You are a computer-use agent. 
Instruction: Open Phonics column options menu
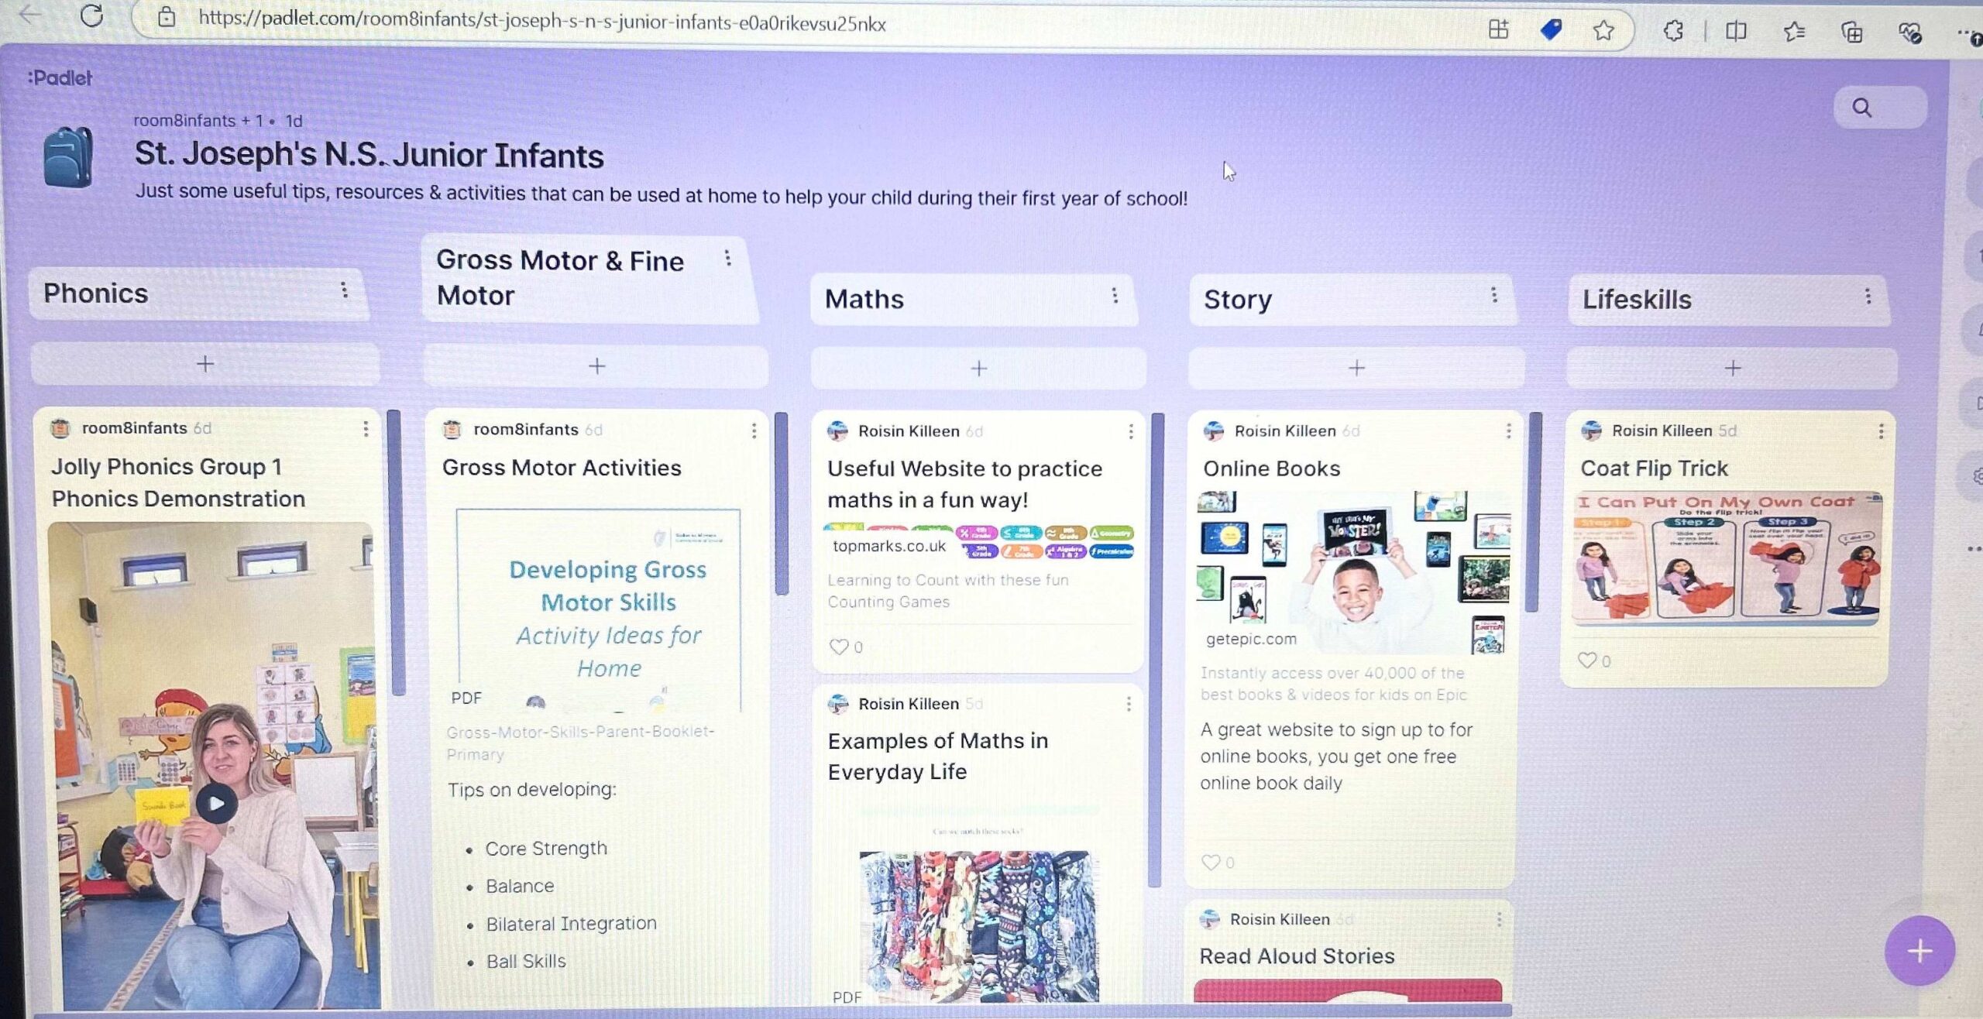click(344, 290)
